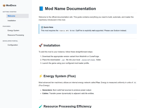The height and width of the screenshot is (108, 144).
Task: Click the Fabric API code label
Action: 64,31
